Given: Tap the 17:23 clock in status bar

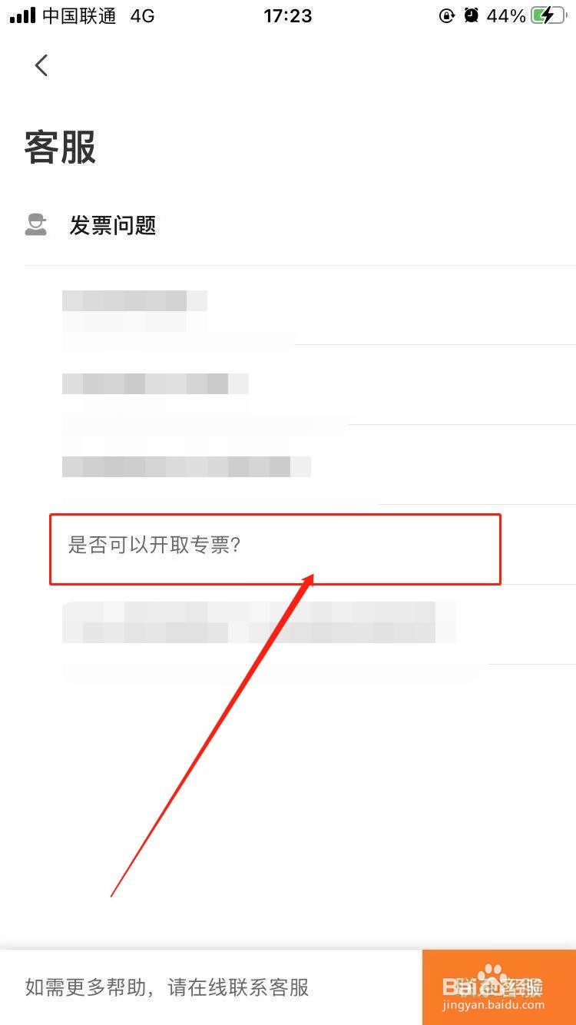Looking at the screenshot, I should pyautogui.click(x=288, y=15).
